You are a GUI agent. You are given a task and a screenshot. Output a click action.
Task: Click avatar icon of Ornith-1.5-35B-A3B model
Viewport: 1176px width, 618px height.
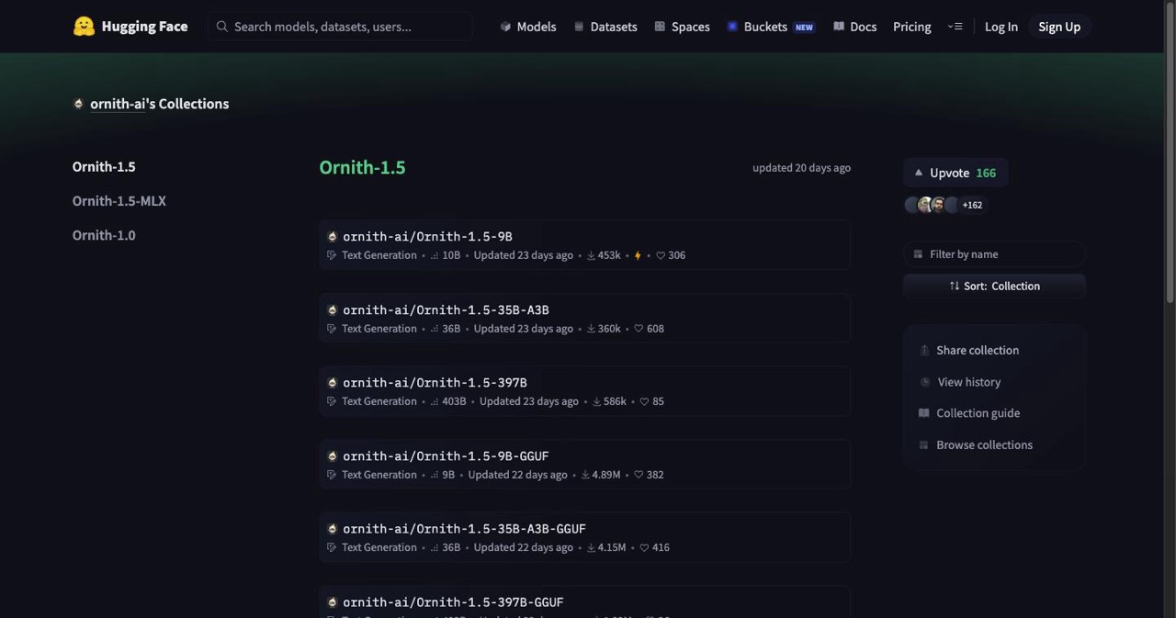tap(333, 310)
